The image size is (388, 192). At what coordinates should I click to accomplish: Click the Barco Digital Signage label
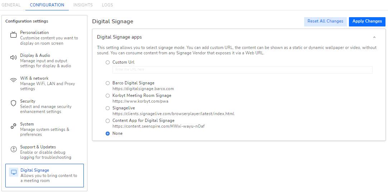[x=133, y=83]
